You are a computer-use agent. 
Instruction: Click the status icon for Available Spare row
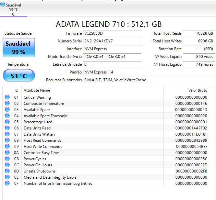7,110
